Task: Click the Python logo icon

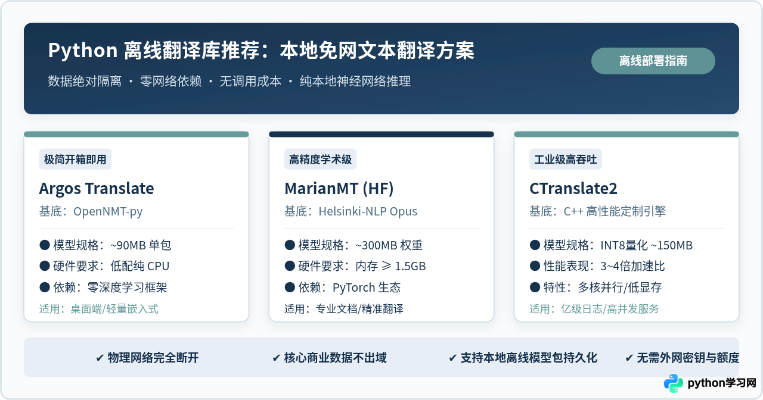Action: point(674,383)
